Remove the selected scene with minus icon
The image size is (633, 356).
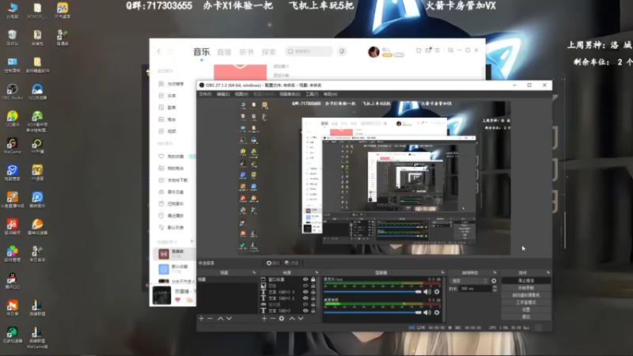(x=210, y=319)
